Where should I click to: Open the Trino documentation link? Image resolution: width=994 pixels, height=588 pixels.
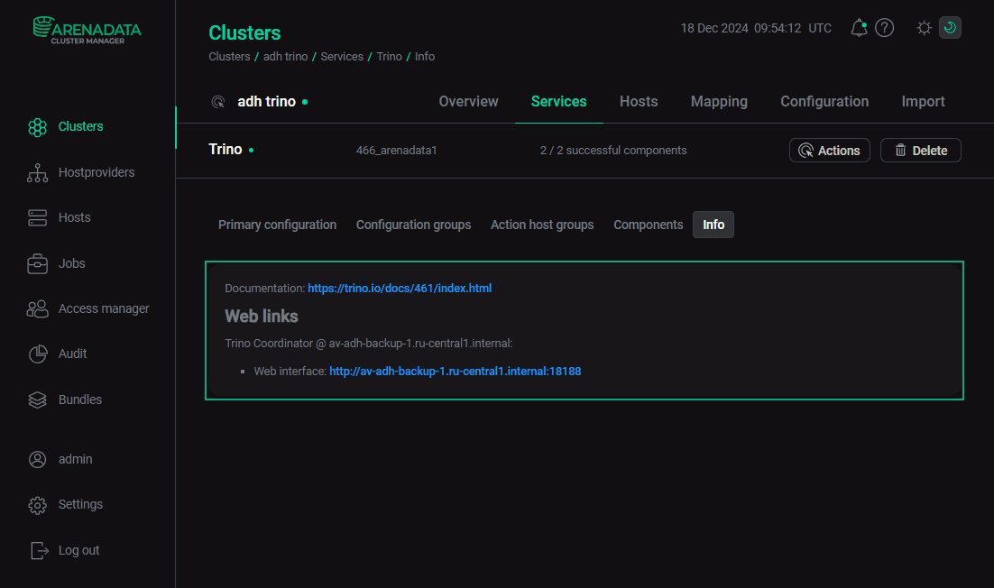pyautogui.click(x=400, y=289)
